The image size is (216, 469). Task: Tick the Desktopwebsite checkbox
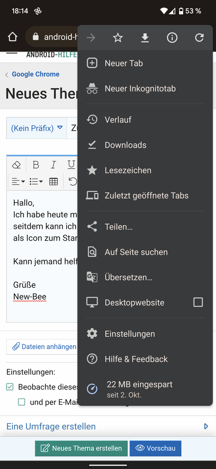click(198, 302)
